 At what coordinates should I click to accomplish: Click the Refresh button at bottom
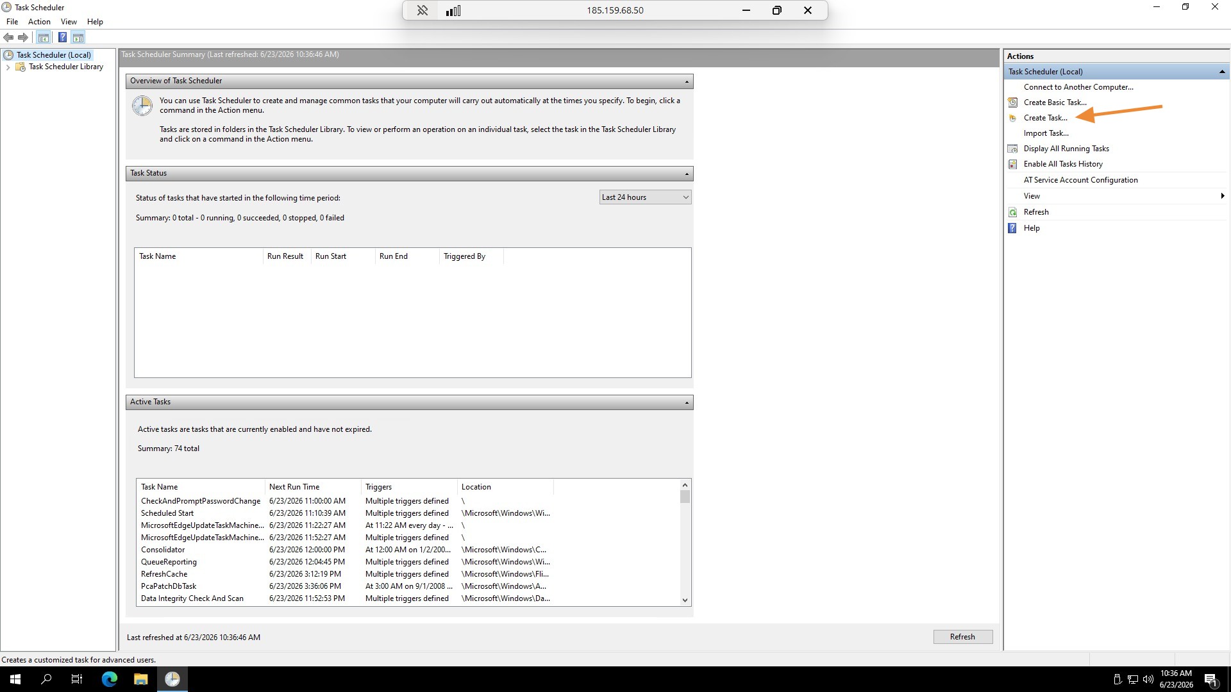[x=962, y=637]
